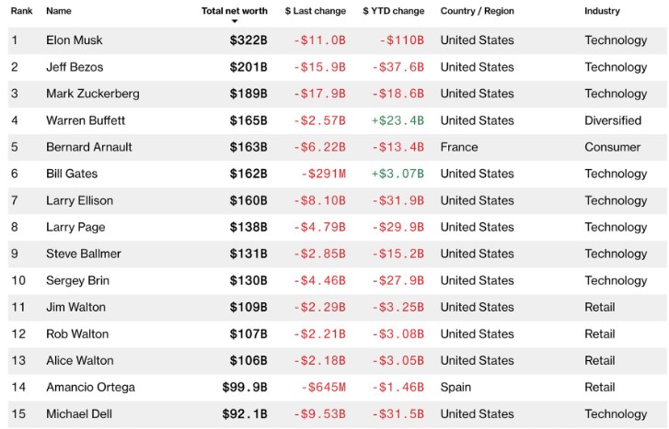669x429 pixels.
Task: Click Steve Ballmer's name
Action: (x=84, y=254)
